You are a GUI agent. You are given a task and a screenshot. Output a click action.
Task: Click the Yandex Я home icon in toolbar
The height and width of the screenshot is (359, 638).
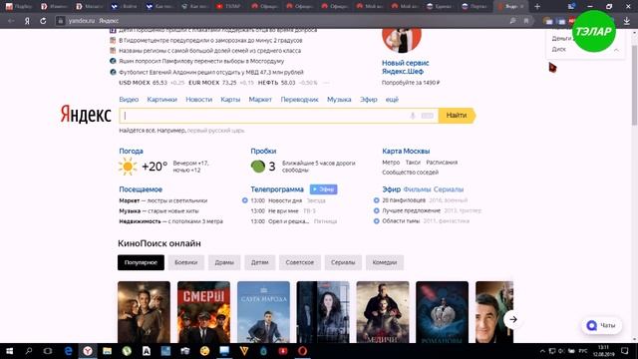tap(27, 21)
